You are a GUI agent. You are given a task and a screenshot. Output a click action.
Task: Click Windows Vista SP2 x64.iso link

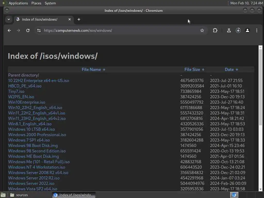tap(33, 189)
